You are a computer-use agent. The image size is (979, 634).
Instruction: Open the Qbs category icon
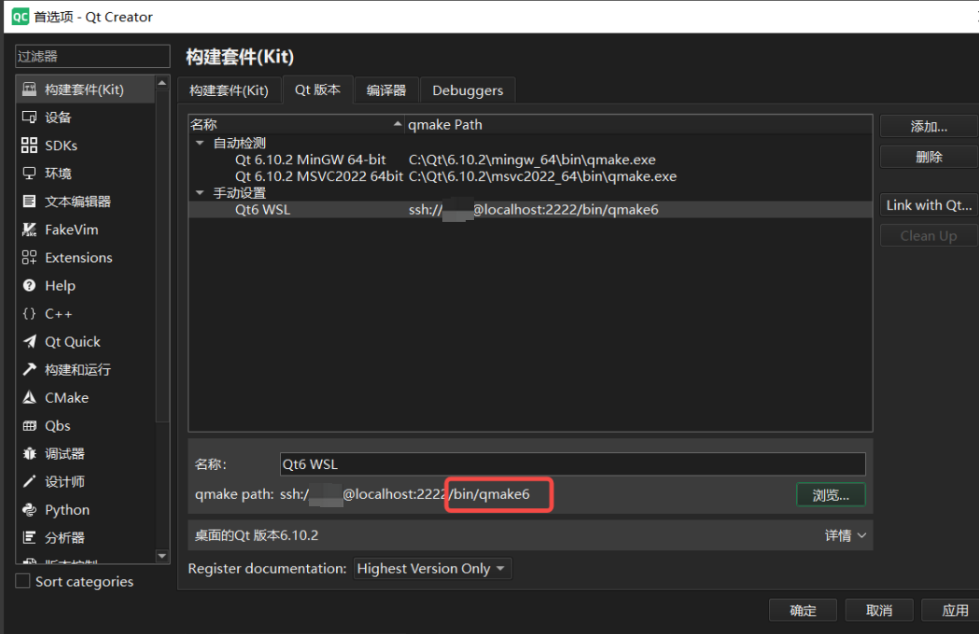point(29,425)
